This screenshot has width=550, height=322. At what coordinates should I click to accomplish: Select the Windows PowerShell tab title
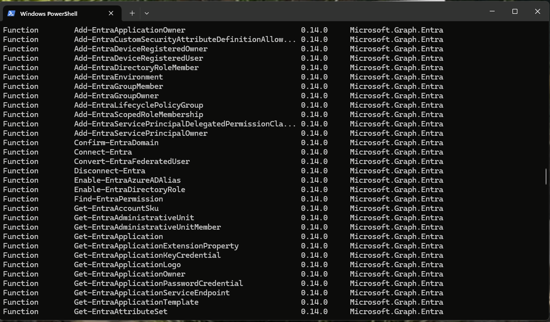tap(48, 14)
